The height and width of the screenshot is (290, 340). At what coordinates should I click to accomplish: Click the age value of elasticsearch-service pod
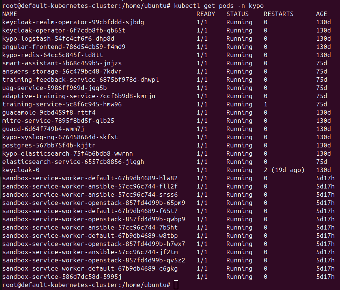coord(322,162)
